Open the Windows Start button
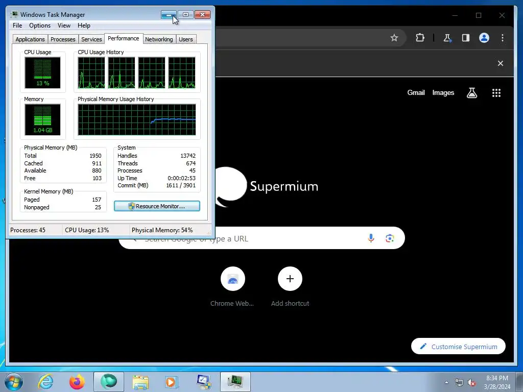 pos(14,382)
